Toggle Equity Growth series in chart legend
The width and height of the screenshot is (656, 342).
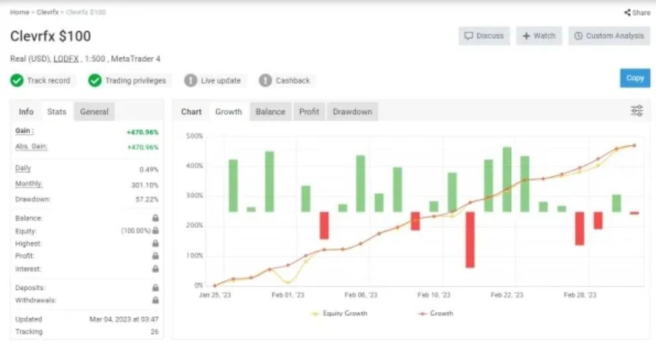(339, 313)
